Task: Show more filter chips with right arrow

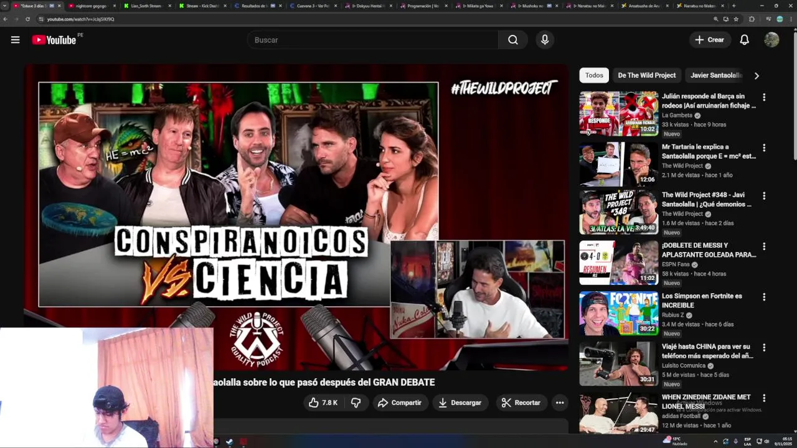Action: pyautogui.click(x=757, y=76)
